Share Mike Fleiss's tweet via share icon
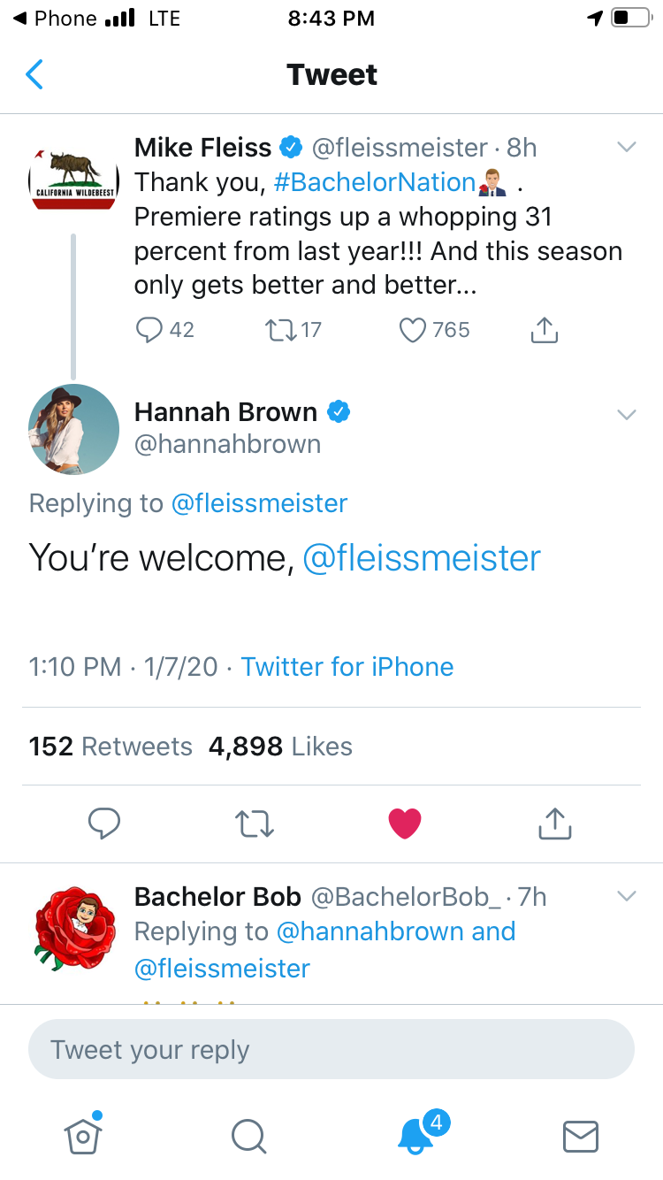The width and height of the screenshot is (663, 1180). [x=545, y=330]
